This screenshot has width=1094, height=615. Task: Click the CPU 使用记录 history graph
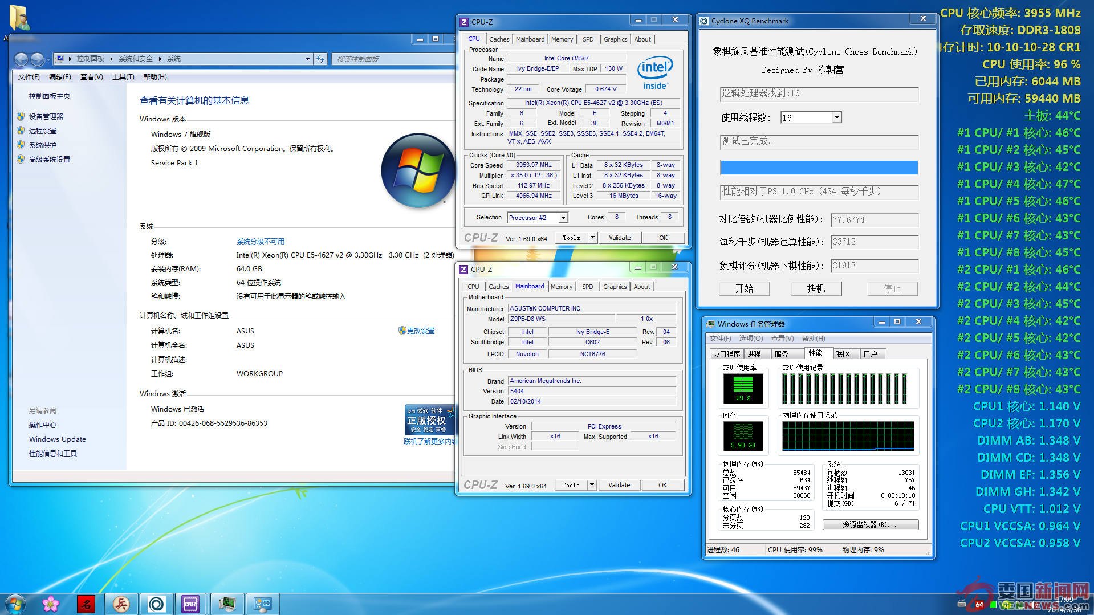click(x=848, y=389)
